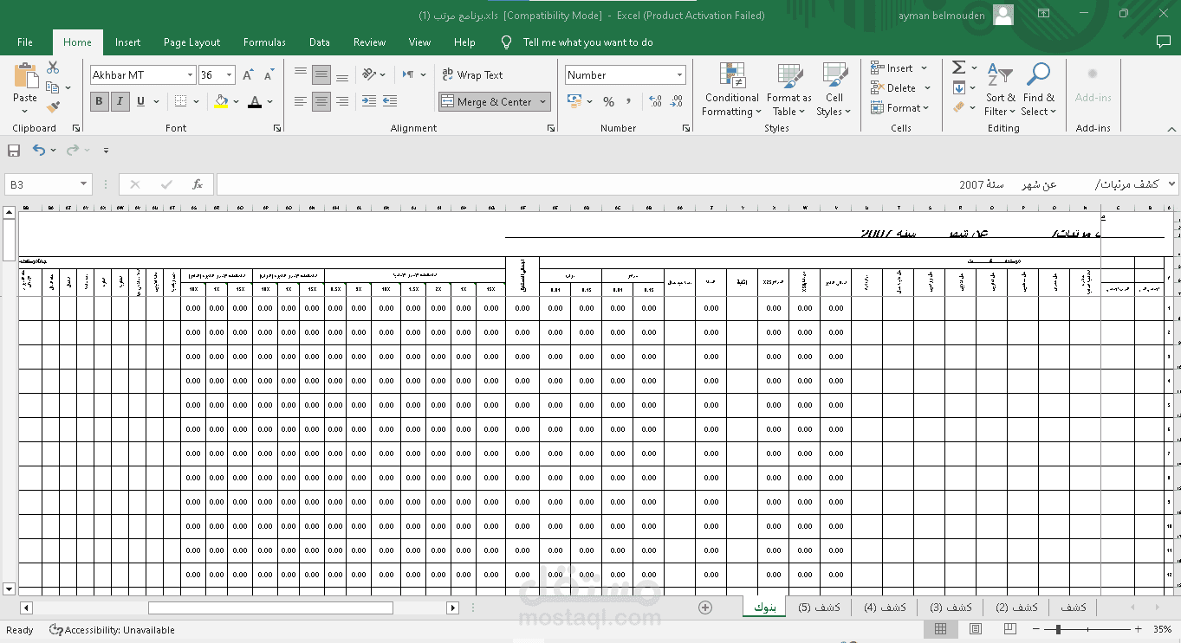Click Tell me what you want to do
Viewport: 1181px width, 643px height.
click(x=577, y=42)
